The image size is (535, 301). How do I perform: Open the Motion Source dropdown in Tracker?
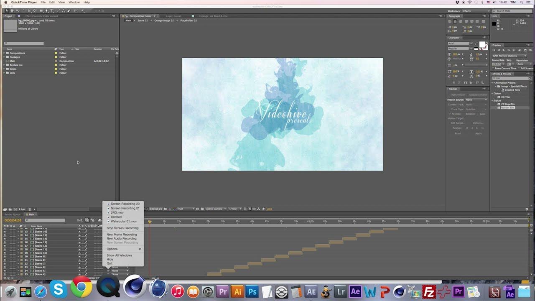476,100
